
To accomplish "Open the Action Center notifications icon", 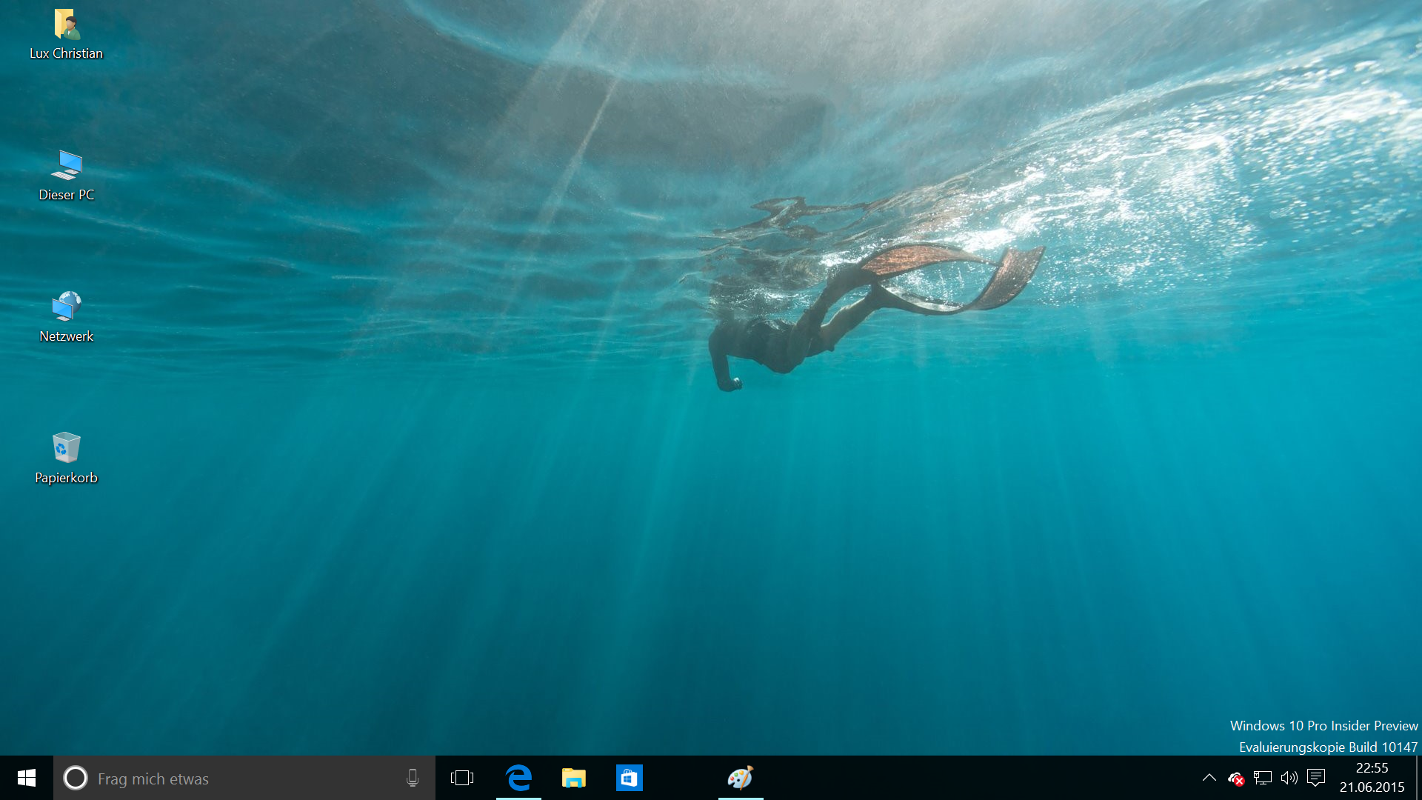I will click(1316, 778).
